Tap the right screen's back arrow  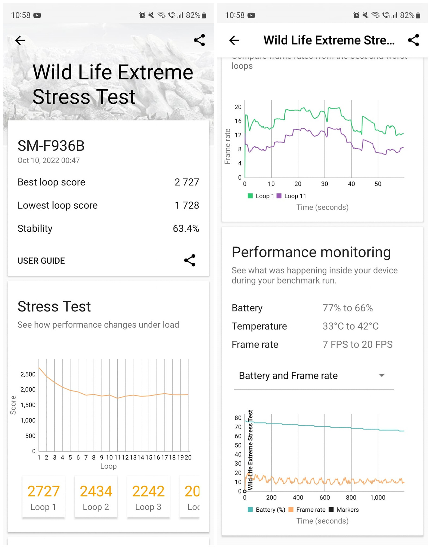234,40
